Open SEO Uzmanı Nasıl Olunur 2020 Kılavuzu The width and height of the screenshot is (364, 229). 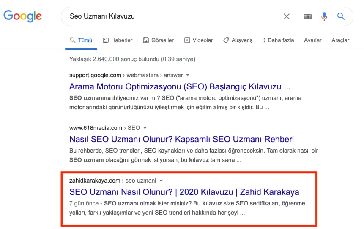pyautogui.click(x=184, y=192)
